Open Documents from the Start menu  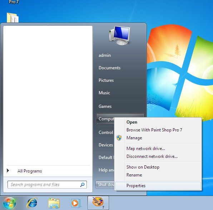click(109, 68)
